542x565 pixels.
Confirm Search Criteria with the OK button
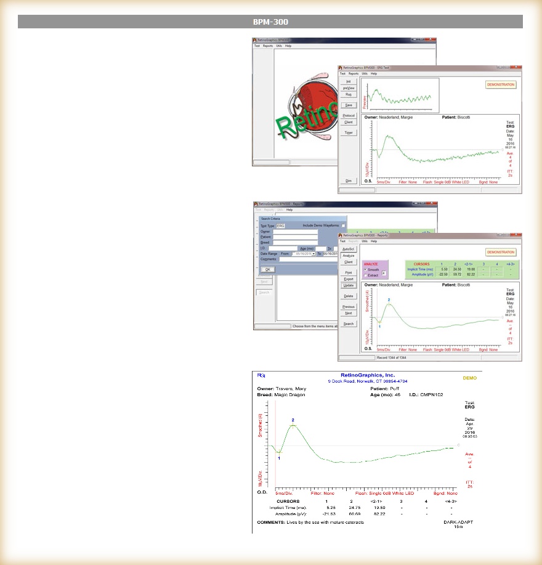pyautogui.click(x=267, y=269)
